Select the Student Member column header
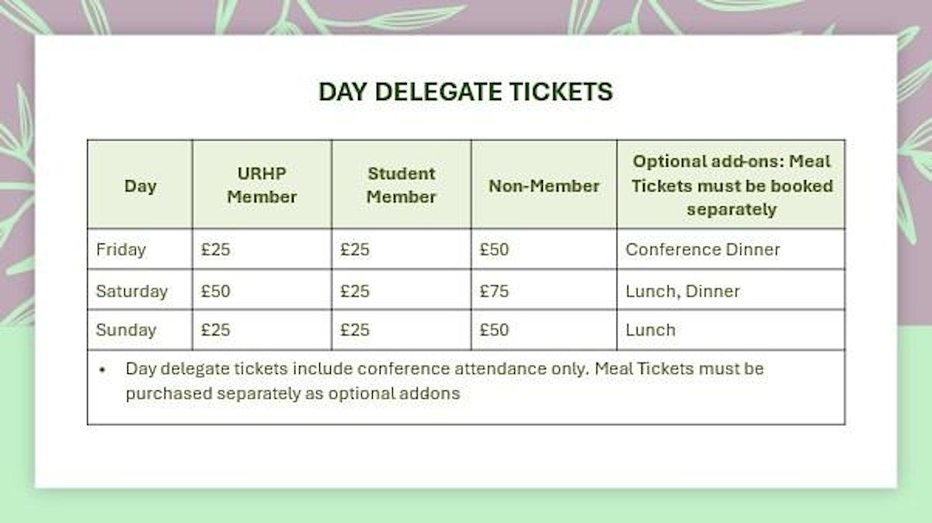 click(x=401, y=185)
